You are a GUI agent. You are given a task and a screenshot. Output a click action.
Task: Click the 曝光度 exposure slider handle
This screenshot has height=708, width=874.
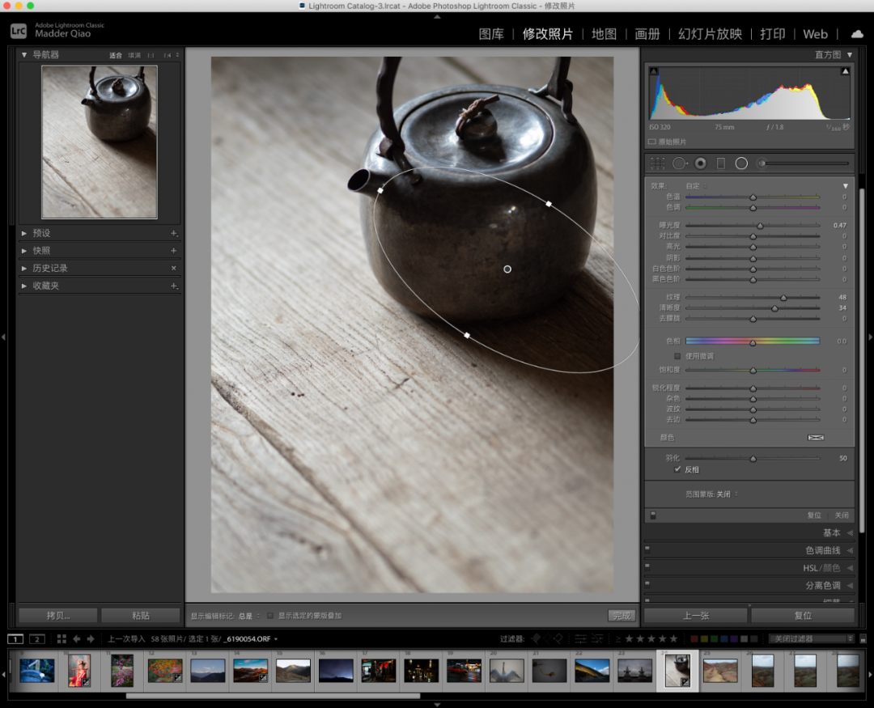click(760, 226)
